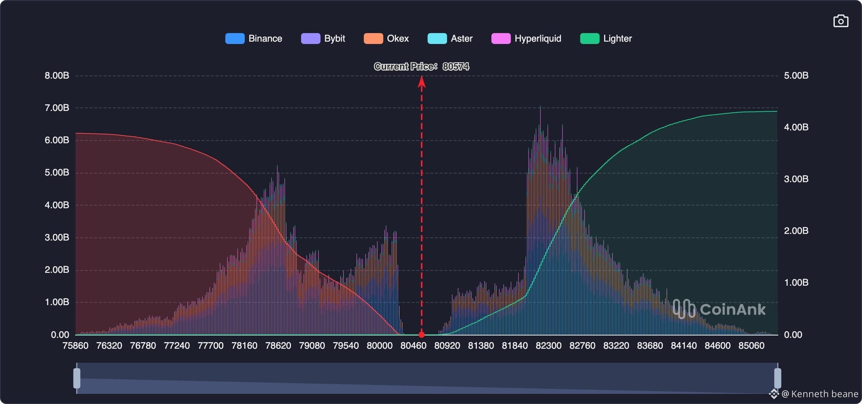Screen dimensions: 862x404
Task: Hide the Bybit series in the legend
Action: (323, 39)
